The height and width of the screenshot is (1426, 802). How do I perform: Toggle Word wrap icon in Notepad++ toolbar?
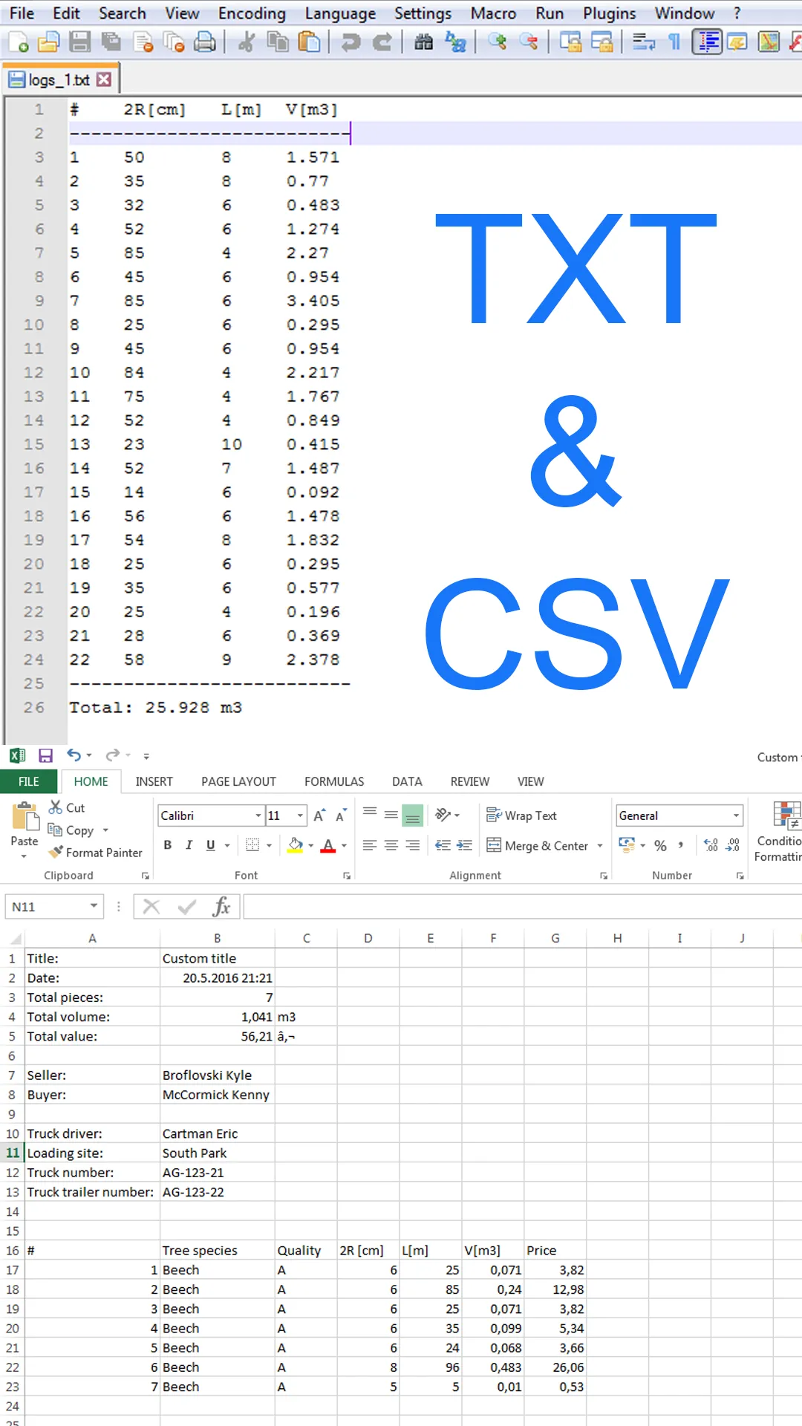click(643, 42)
